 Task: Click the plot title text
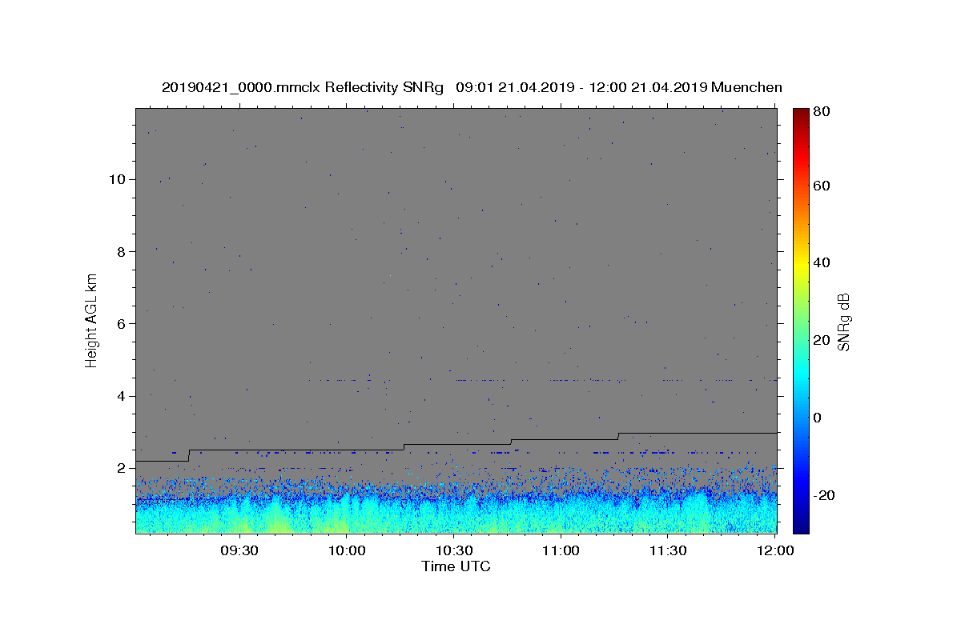pyautogui.click(x=472, y=87)
